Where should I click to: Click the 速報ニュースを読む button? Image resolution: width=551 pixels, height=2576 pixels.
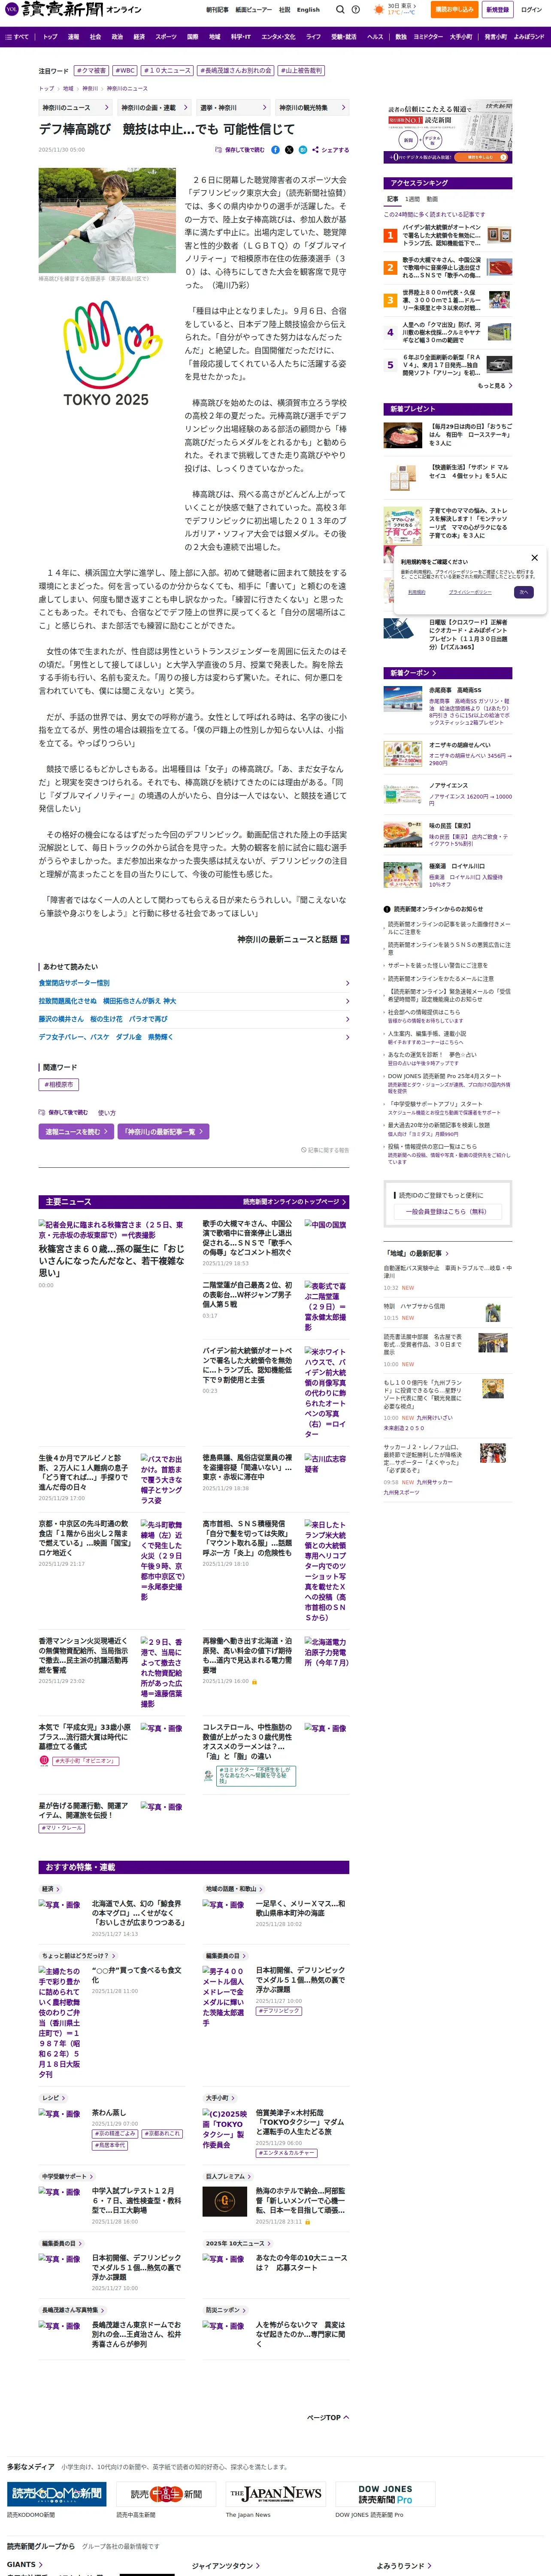pyautogui.click(x=75, y=1132)
